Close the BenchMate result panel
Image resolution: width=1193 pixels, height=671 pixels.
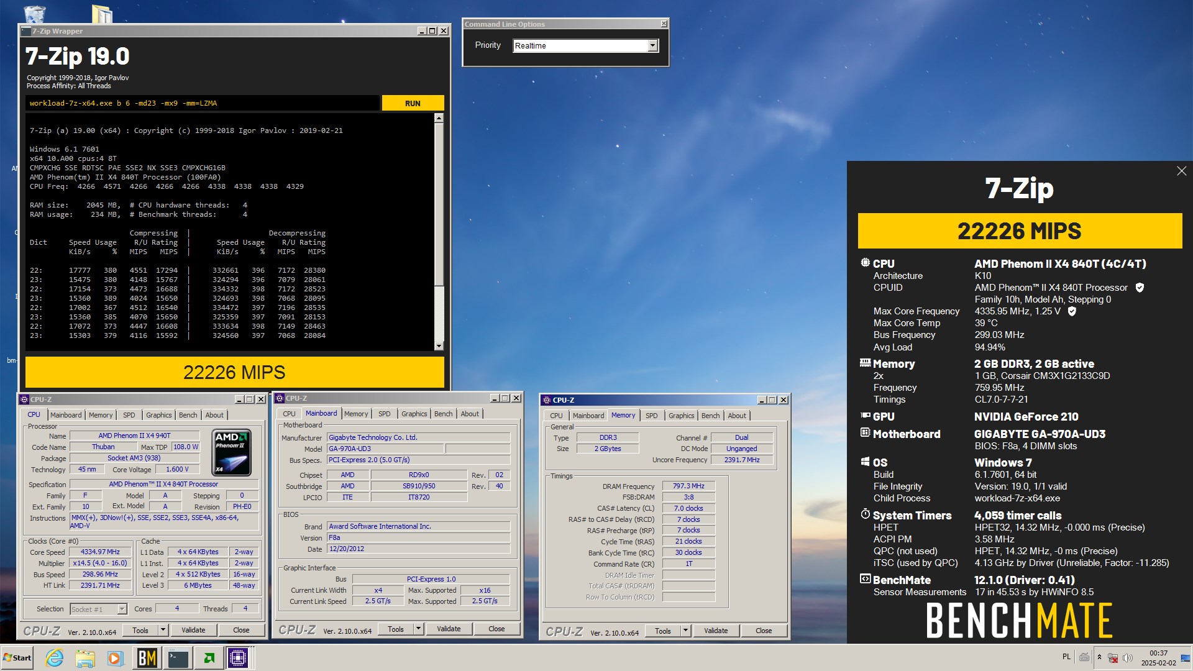pyautogui.click(x=1181, y=171)
